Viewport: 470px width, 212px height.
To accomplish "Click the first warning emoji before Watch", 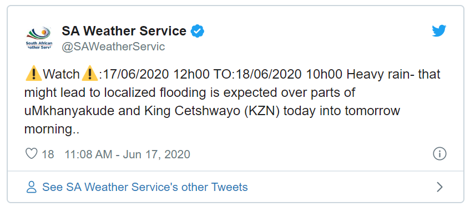I will pyautogui.click(x=33, y=75).
